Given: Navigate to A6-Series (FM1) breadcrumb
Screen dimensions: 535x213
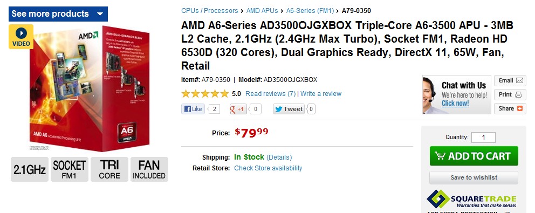Looking at the screenshot, I should click(x=310, y=11).
